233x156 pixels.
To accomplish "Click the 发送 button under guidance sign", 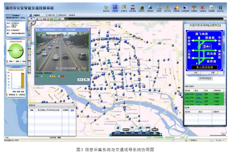I will click(196, 73).
